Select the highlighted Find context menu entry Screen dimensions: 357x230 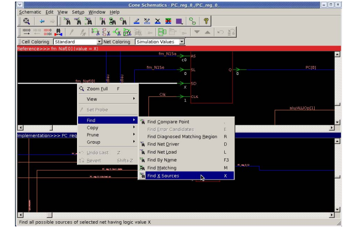[x=108, y=121]
